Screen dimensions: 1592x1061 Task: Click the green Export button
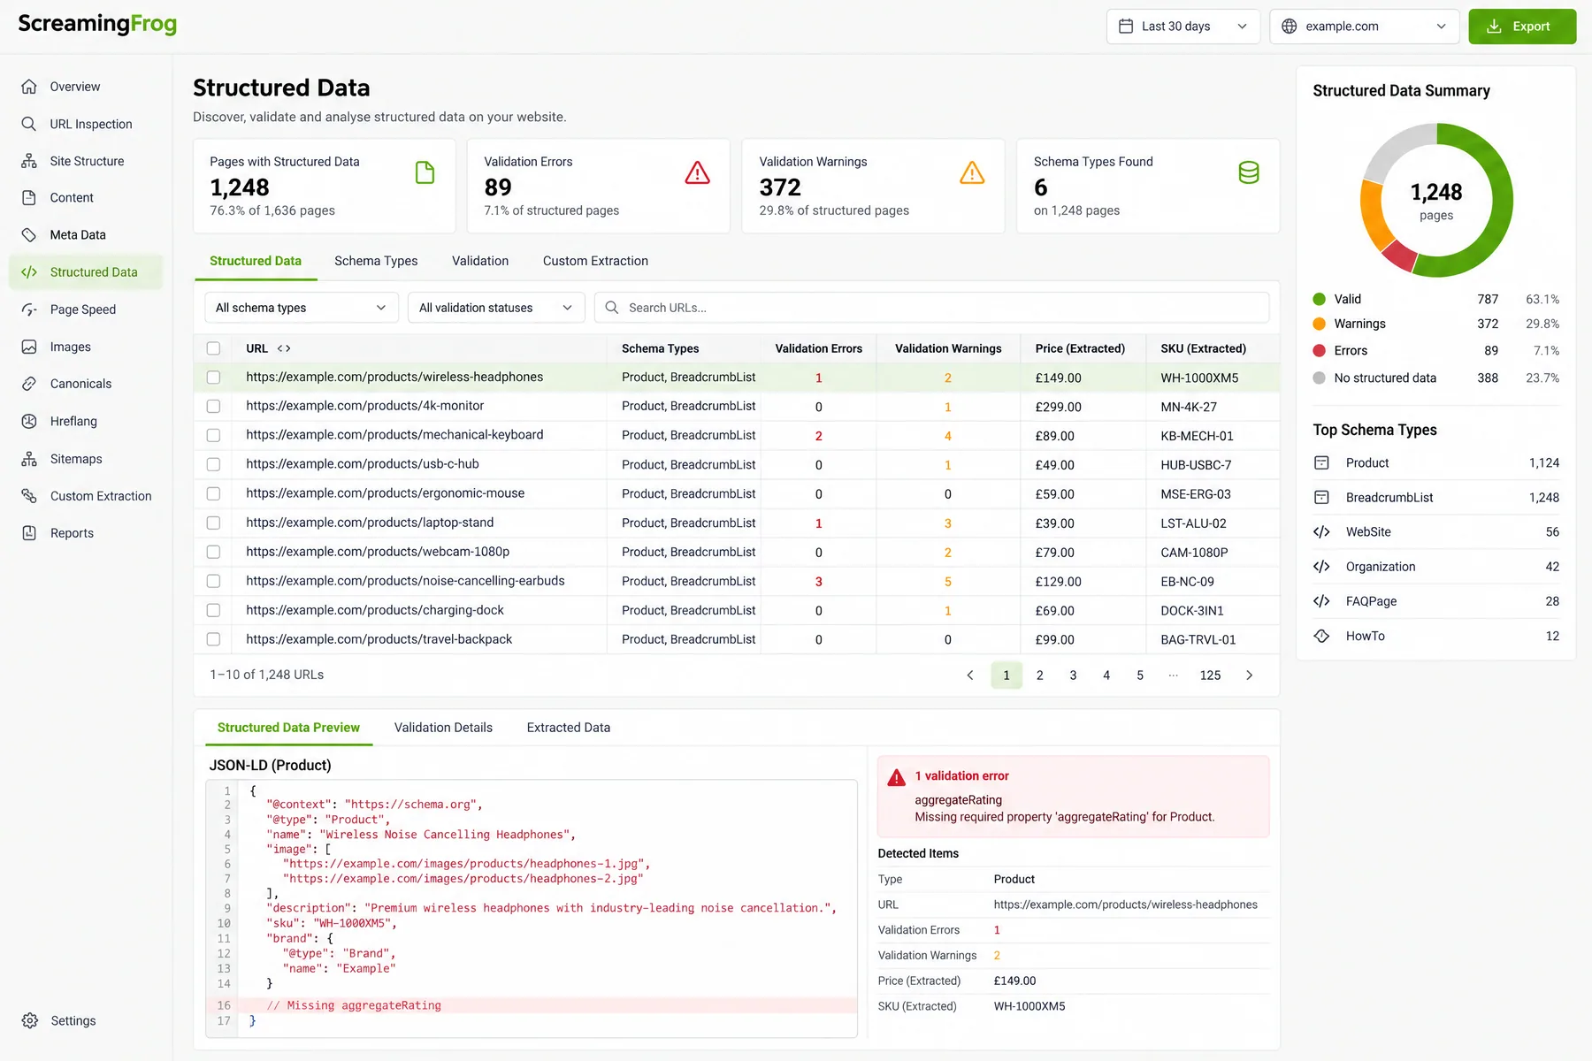1522,27
